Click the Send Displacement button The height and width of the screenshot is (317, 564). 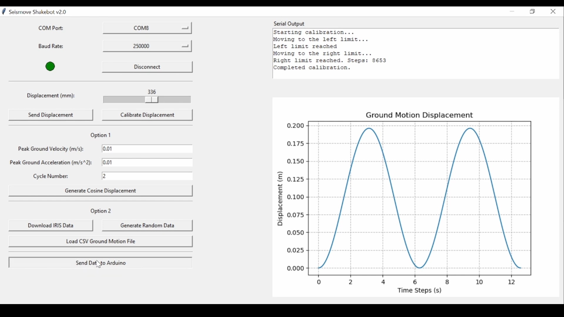51,115
